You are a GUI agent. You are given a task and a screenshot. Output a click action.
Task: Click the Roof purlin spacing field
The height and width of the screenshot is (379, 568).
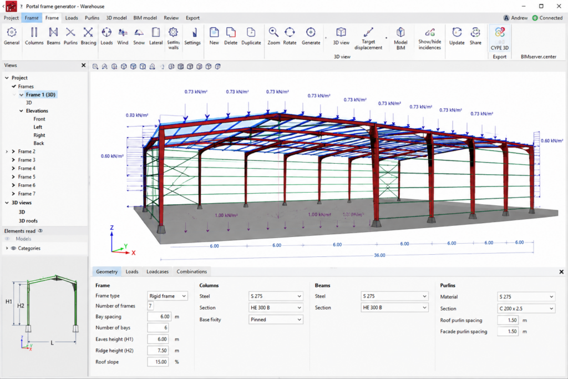tap(508, 320)
